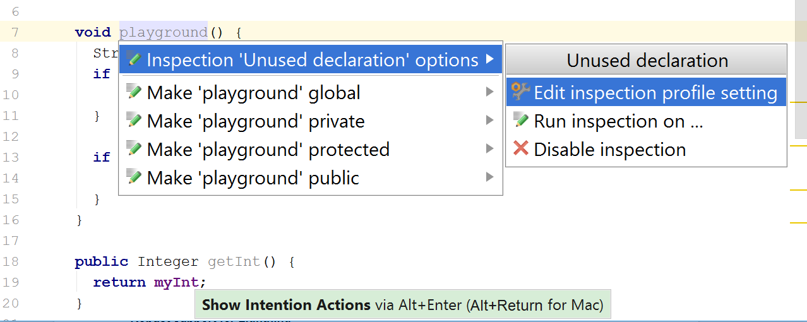Expand submenu arrow for Make 'playground' public
This screenshot has width=807, height=322.
489,177
